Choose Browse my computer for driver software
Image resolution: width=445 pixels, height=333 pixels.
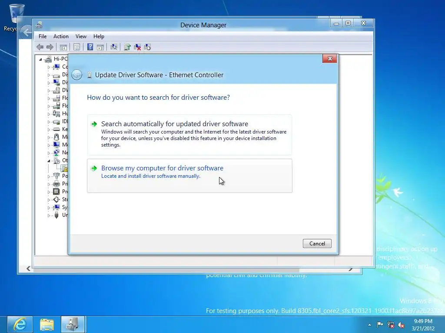pyautogui.click(x=189, y=176)
